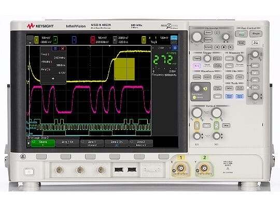The height and width of the screenshot is (208, 280).
Task: Open the main menu dropdown at screen top-left
Action: [30, 40]
